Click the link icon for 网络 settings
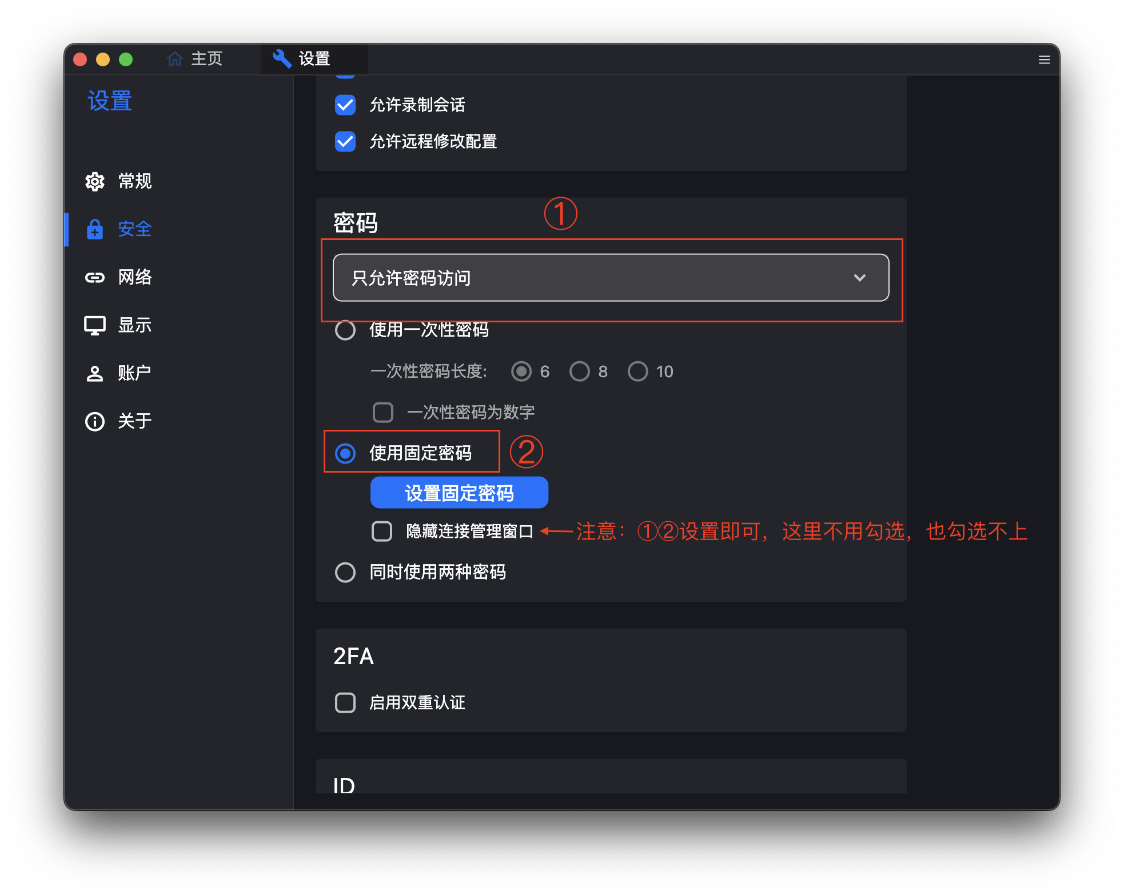Screen dimensions: 1124x895 pyautogui.click(x=95, y=277)
